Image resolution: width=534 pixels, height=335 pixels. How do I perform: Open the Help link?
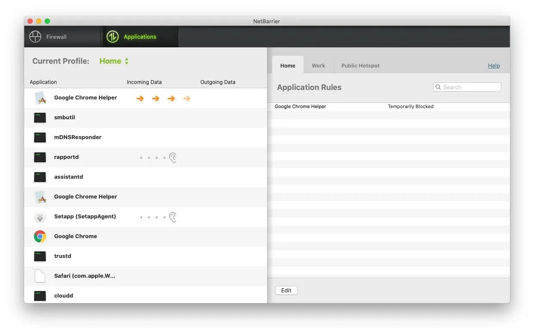click(494, 65)
